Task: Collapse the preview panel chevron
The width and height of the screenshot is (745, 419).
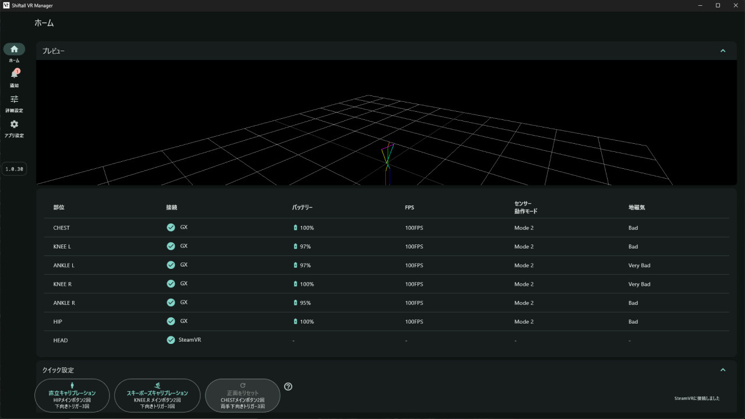Action: pyautogui.click(x=723, y=51)
